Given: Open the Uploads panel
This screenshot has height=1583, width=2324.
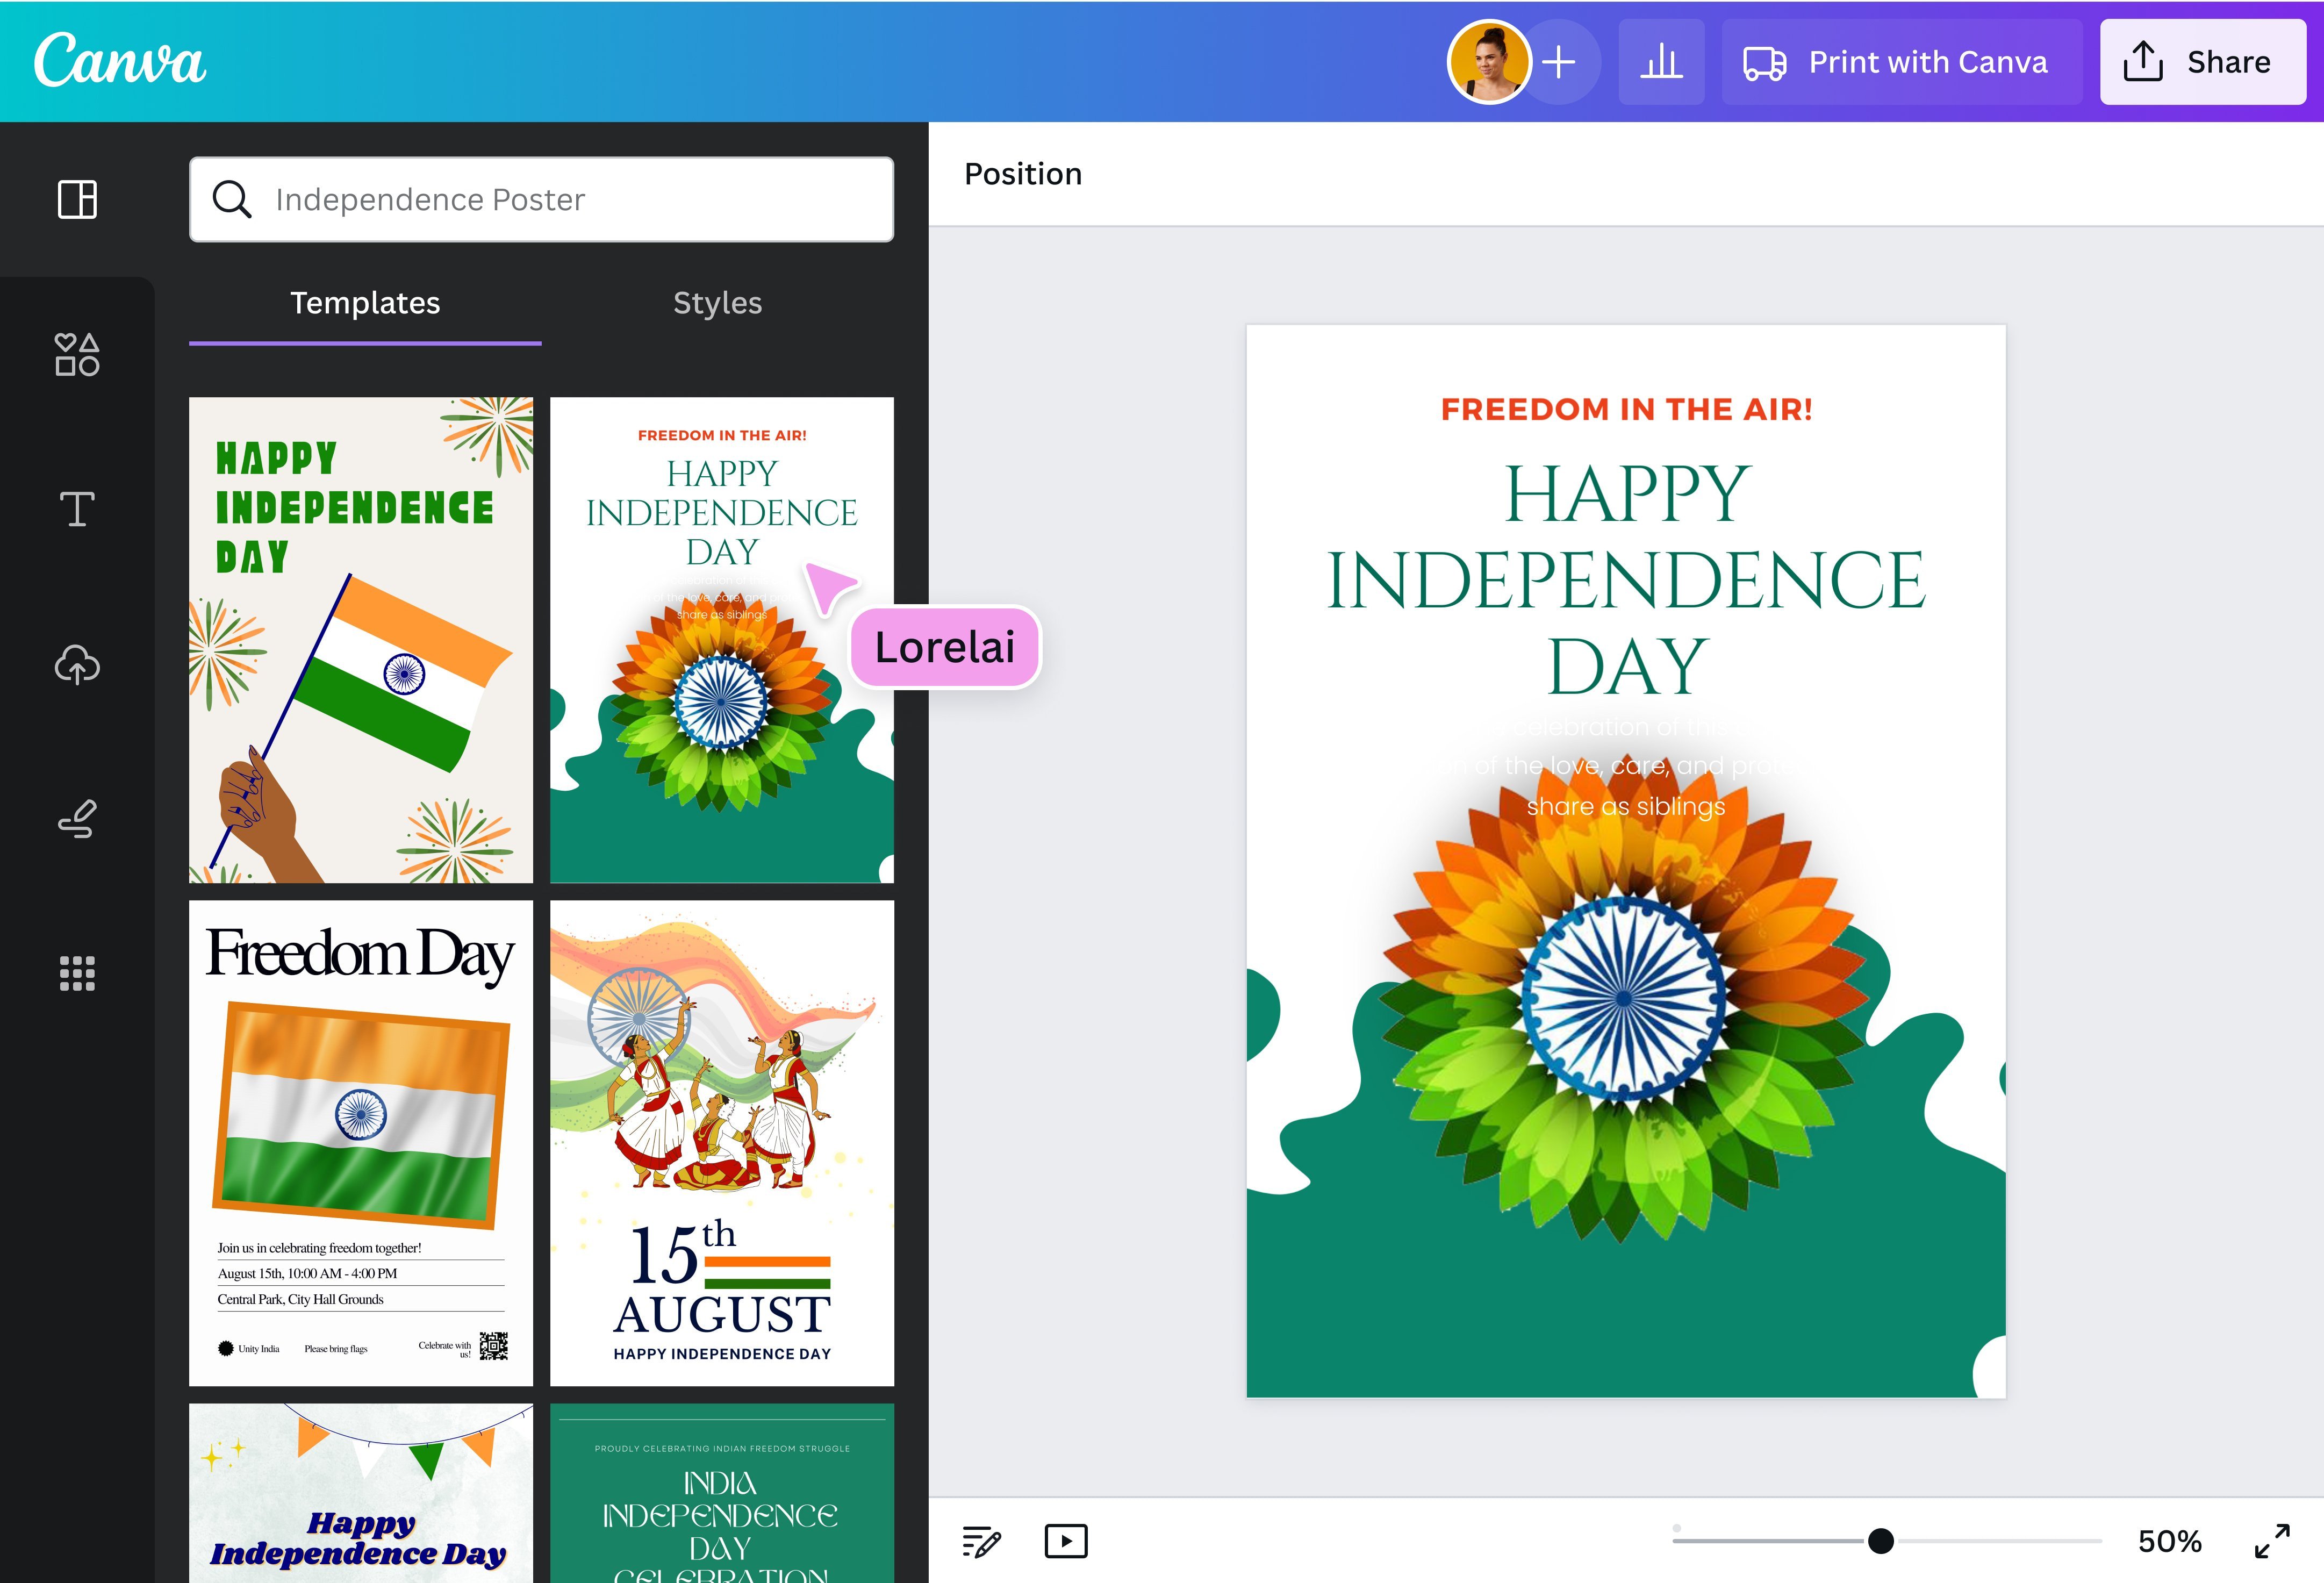Looking at the screenshot, I should pyautogui.click(x=76, y=665).
